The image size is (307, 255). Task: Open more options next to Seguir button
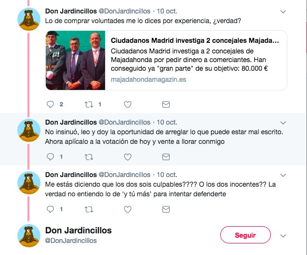(283, 236)
